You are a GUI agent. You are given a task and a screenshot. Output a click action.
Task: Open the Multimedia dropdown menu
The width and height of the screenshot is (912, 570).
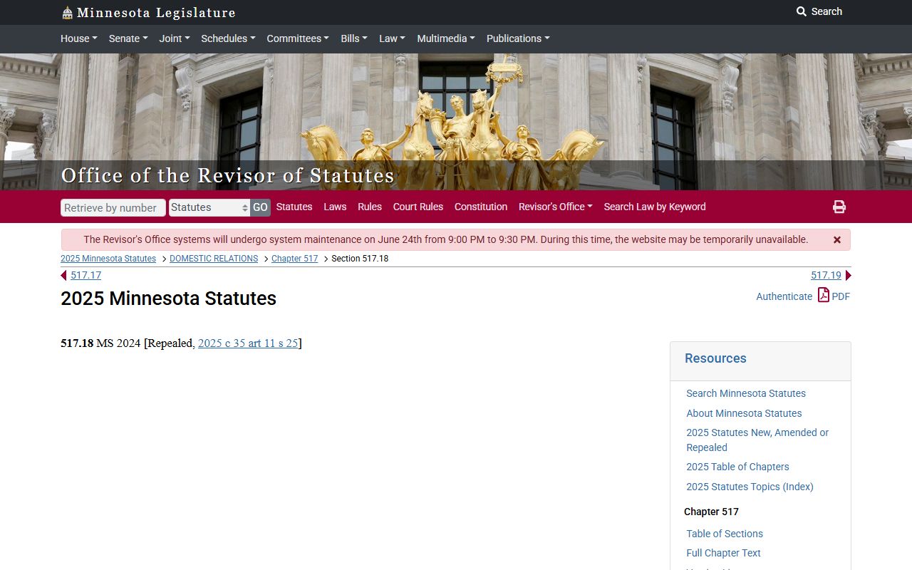(446, 38)
